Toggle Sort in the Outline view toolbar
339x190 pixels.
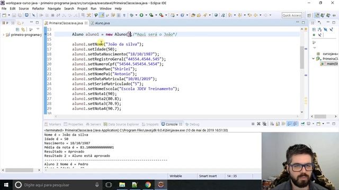(319, 30)
